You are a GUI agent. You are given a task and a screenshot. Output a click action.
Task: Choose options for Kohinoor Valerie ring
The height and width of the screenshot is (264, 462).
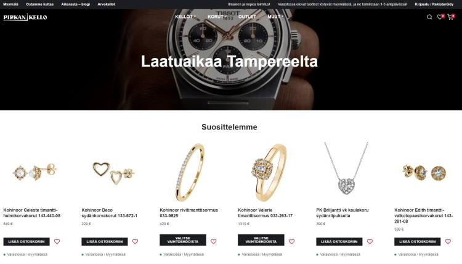click(x=261, y=240)
